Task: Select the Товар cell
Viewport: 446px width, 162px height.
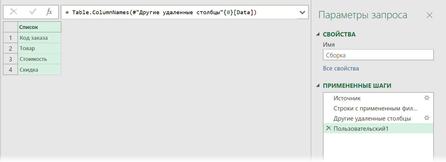Action: coord(40,48)
